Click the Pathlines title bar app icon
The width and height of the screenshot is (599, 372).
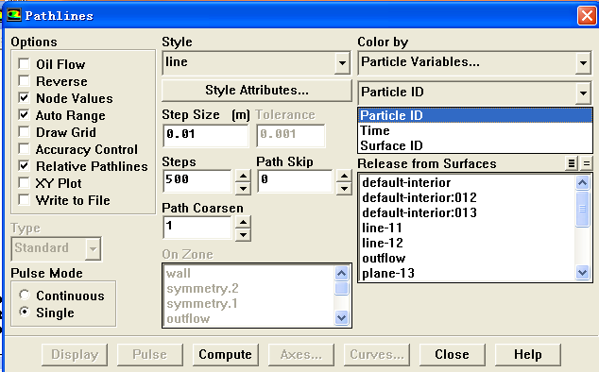[x=14, y=16]
